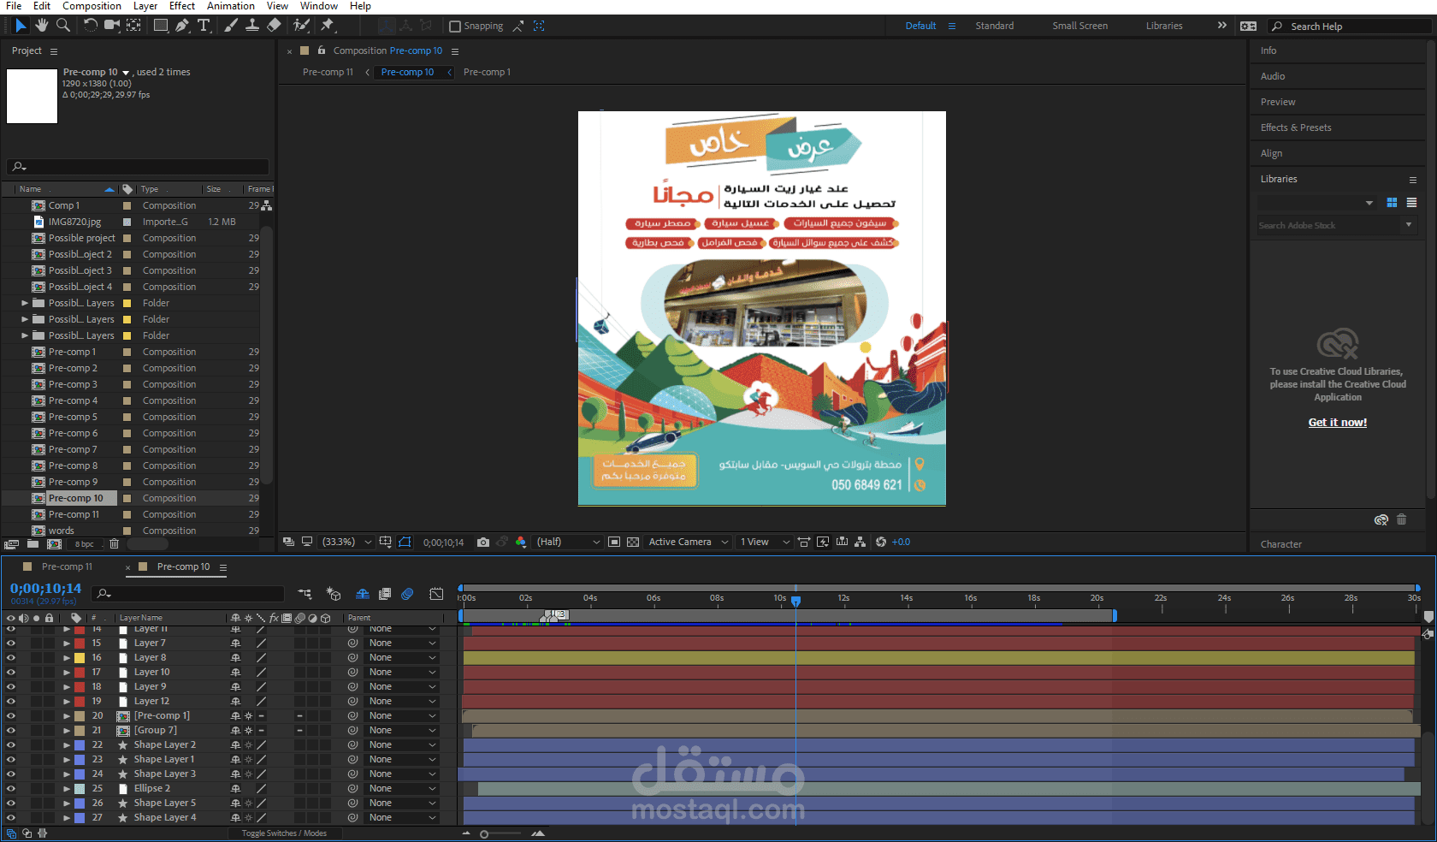Viewport: 1437px width, 842px height.
Task: Select the Horizontal Type tool
Action: 204,26
